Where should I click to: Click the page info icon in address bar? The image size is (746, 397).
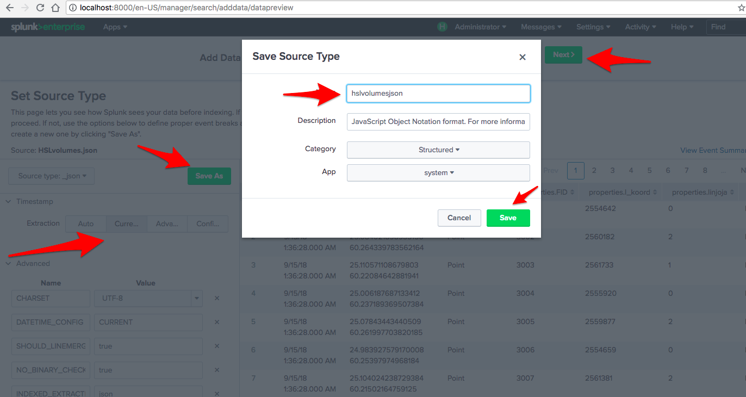72,8
